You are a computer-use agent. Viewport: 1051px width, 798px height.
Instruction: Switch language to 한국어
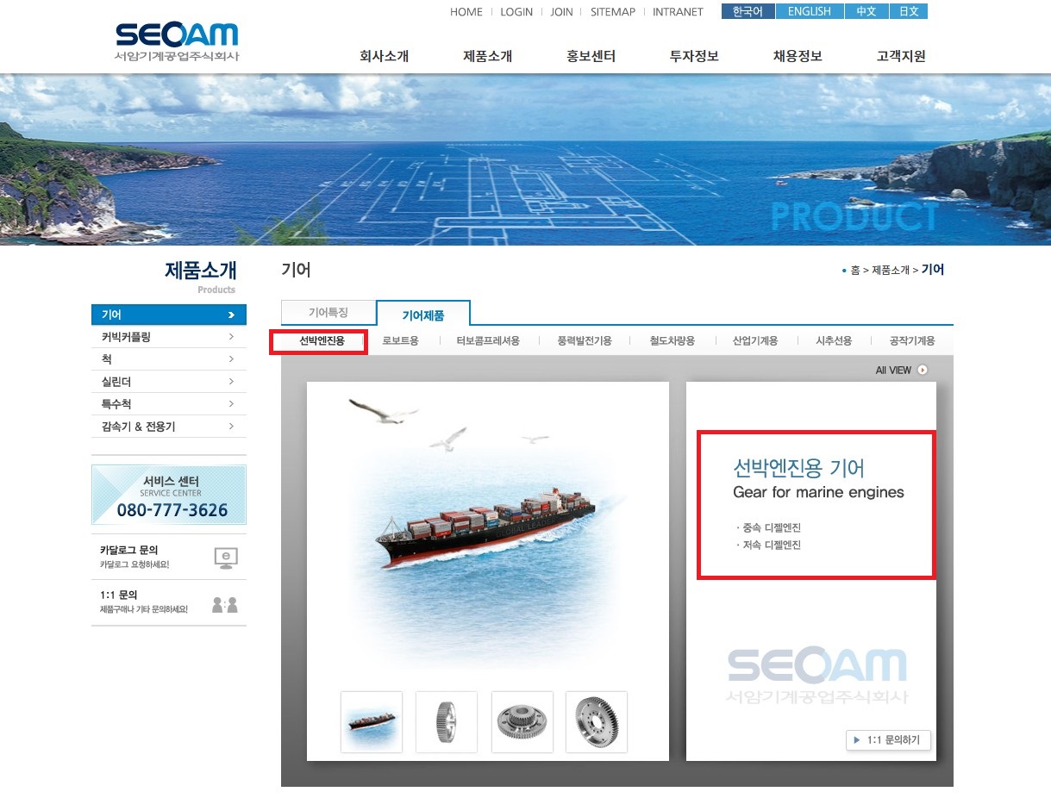(x=748, y=11)
